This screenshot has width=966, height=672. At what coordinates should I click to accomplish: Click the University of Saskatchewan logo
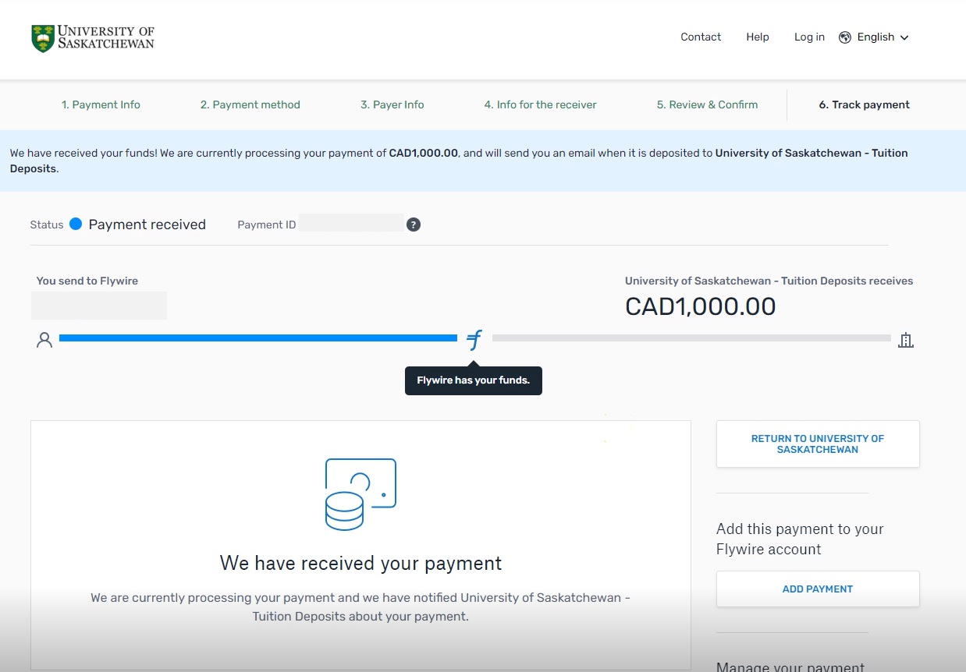click(x=93, y=37)
